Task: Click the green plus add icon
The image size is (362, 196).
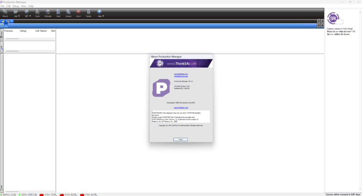Action: point(2,25)
